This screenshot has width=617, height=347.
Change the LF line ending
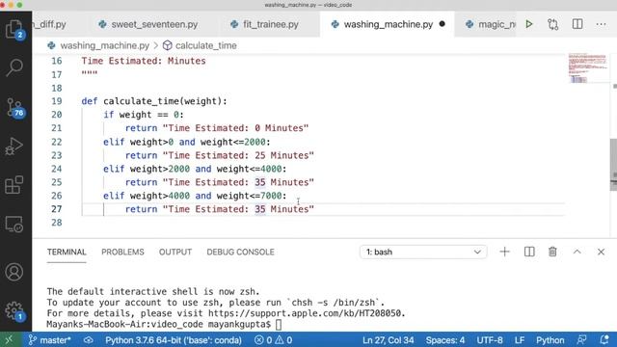[x=520, y=340]
